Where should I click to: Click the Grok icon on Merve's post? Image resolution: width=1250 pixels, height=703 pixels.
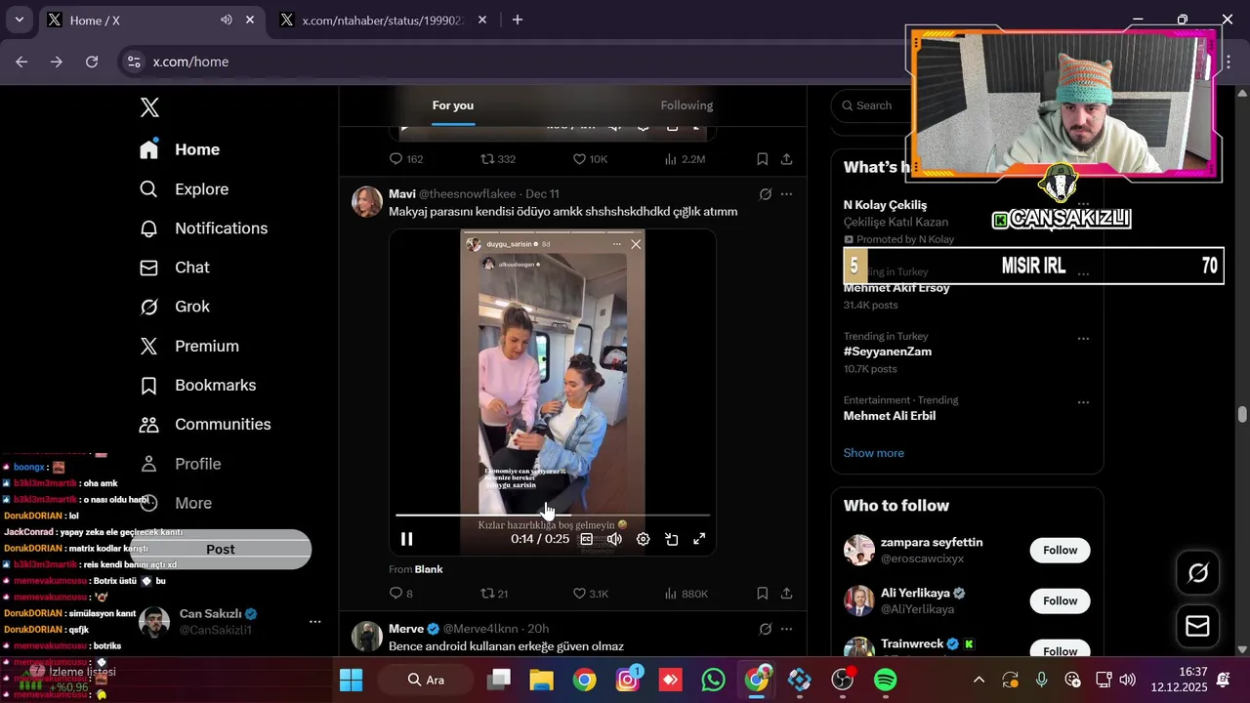tap(766, 629)
